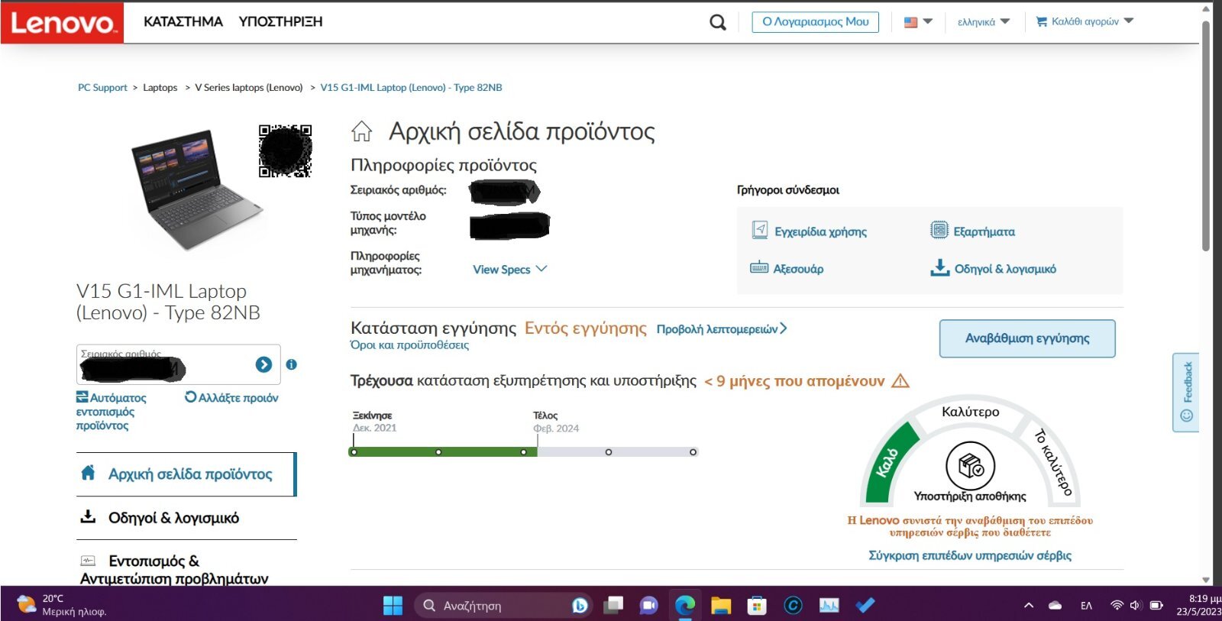Click the Ο Λογαριασμος Μου button
This screenshot has height=621, width=1222.
point(815,22)
